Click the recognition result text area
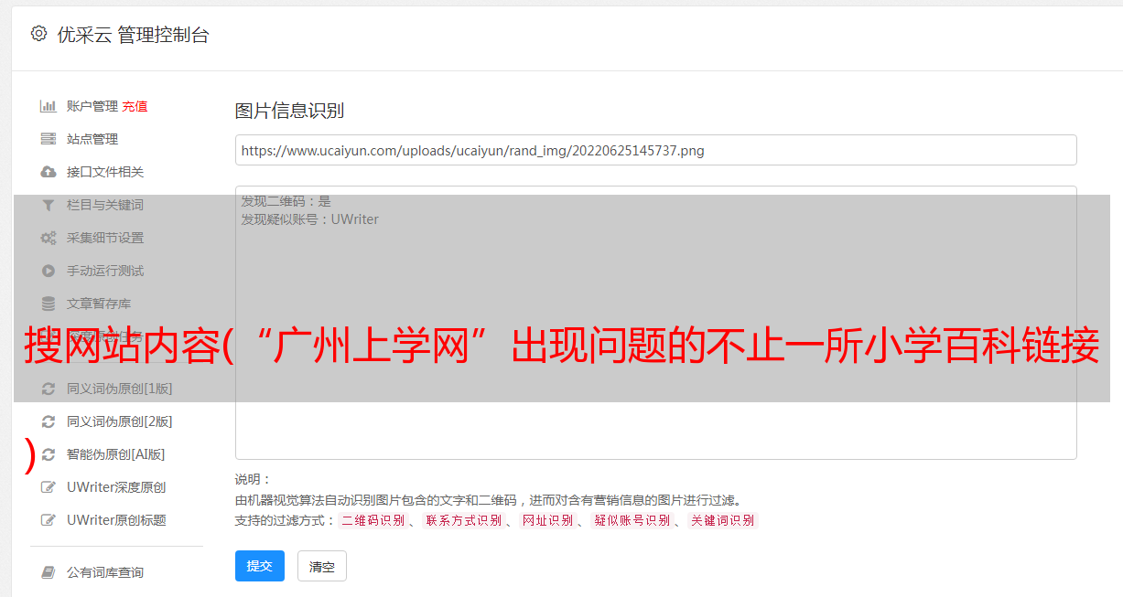Screen dimensions: 1123x597 tap(655, 322)
